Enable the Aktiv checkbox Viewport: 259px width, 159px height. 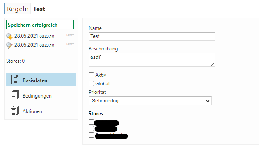(x=92, y=75)
